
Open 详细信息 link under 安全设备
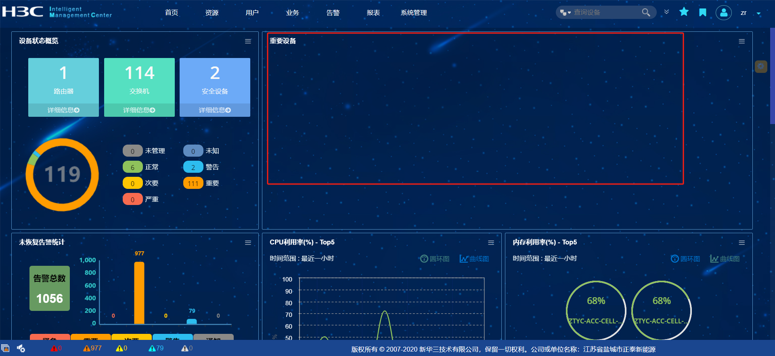point(215,110)
